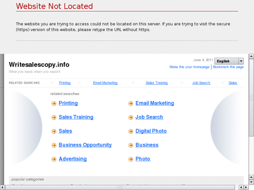Click the orange arrow icon beside Business
The image size is (254, 190).
pos(131,145)
